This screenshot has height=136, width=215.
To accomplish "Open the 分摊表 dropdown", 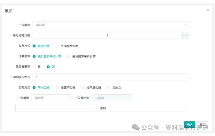I will (52, 98).
